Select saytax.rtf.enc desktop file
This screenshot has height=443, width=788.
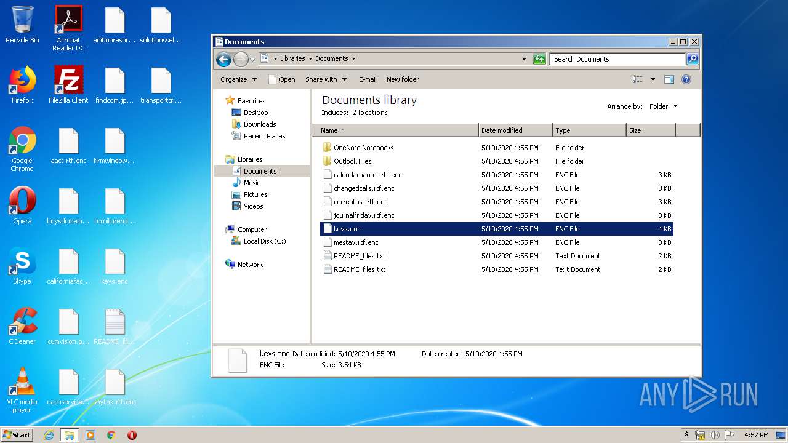[115, 387]
